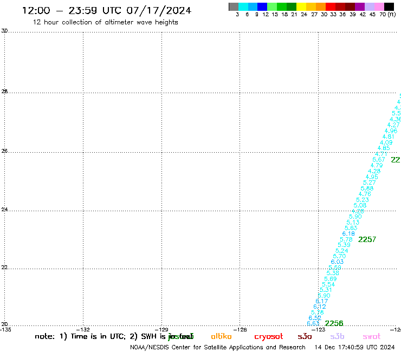Click the longitude axis label '-132'

pos(83,330)
